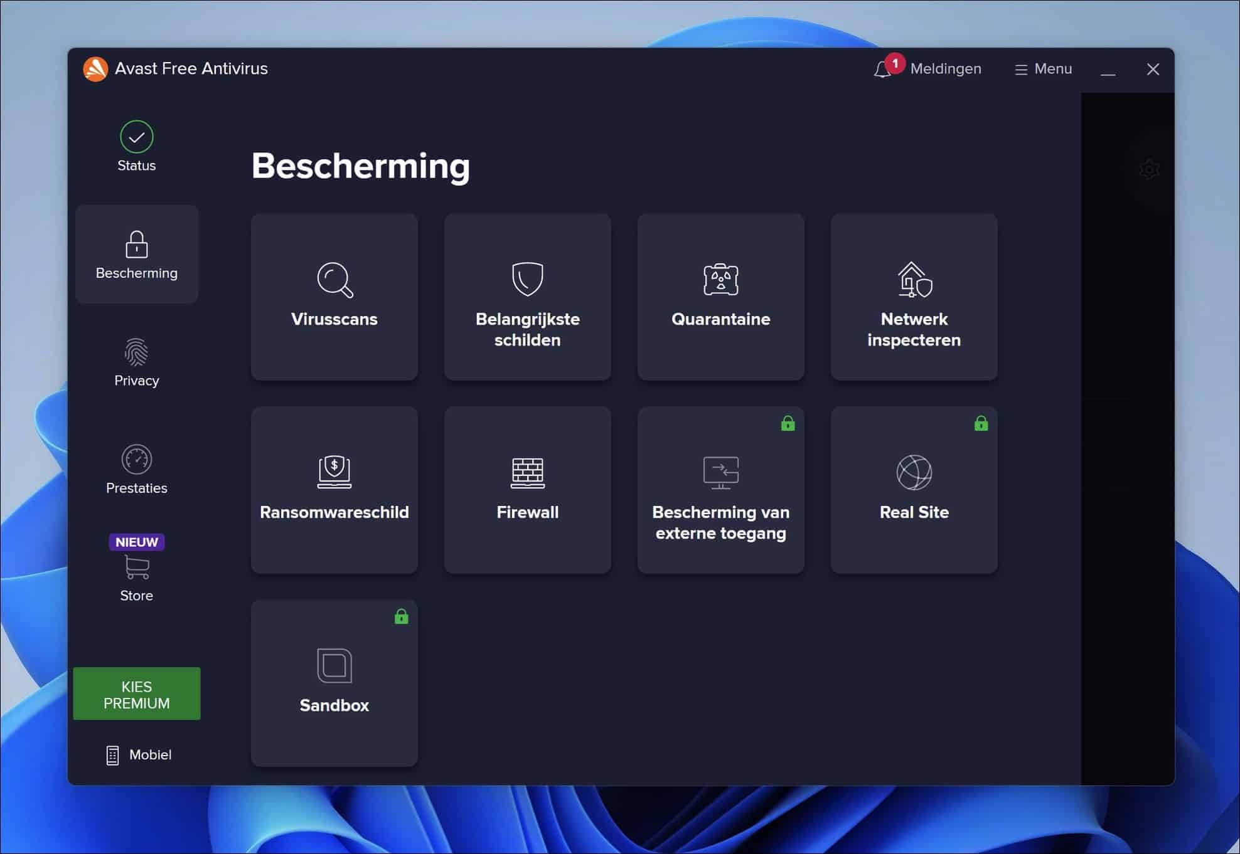This screenshot has width=1240, height=854.
Task: Open the Firewall tile
Action: pos(528,490)
